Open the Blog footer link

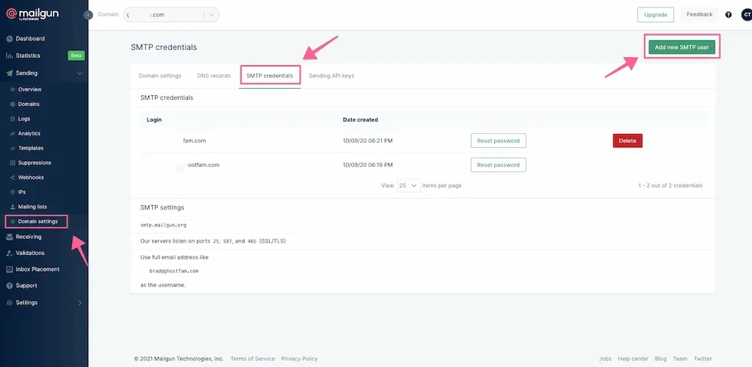click(x=660, y=359)
